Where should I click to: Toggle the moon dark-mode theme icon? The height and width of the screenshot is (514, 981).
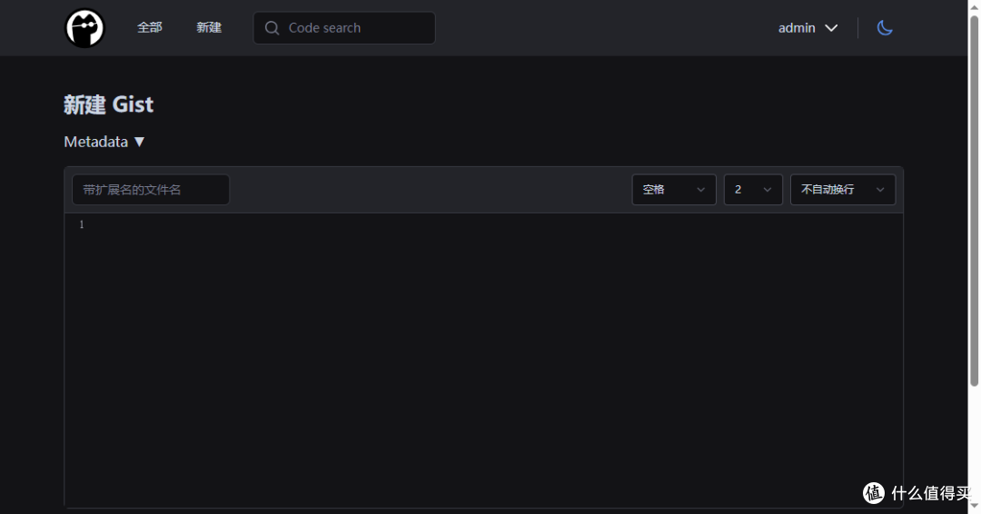(885, 28)
